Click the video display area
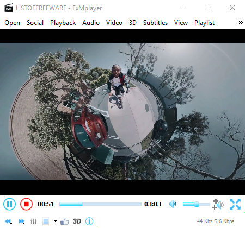The width and height of the screenshot is (245, 228). tap(122, 112)
